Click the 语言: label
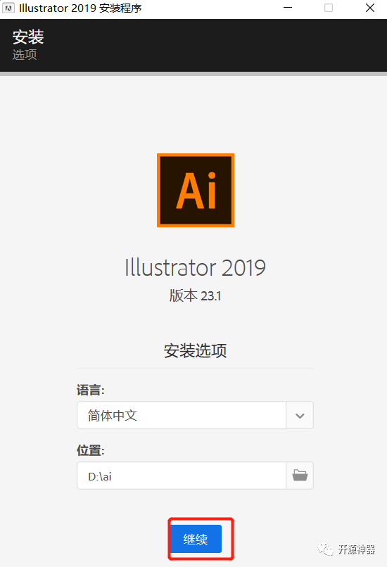Image resolution: width=387 pixels, height=567 pixels. [91, 390]
